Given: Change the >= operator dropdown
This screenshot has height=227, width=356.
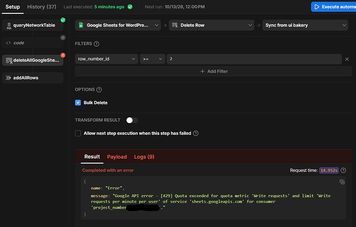Looking at the screenshot, I should pyautogui.click(x=152, y=59).
